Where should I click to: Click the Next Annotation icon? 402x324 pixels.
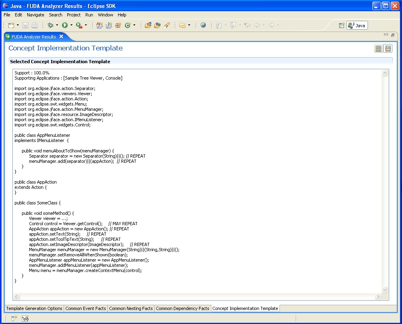pyautogui.click(x=219, y=25)
